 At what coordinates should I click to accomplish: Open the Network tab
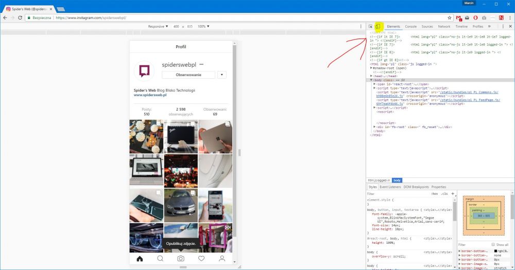tap(444, 26)
